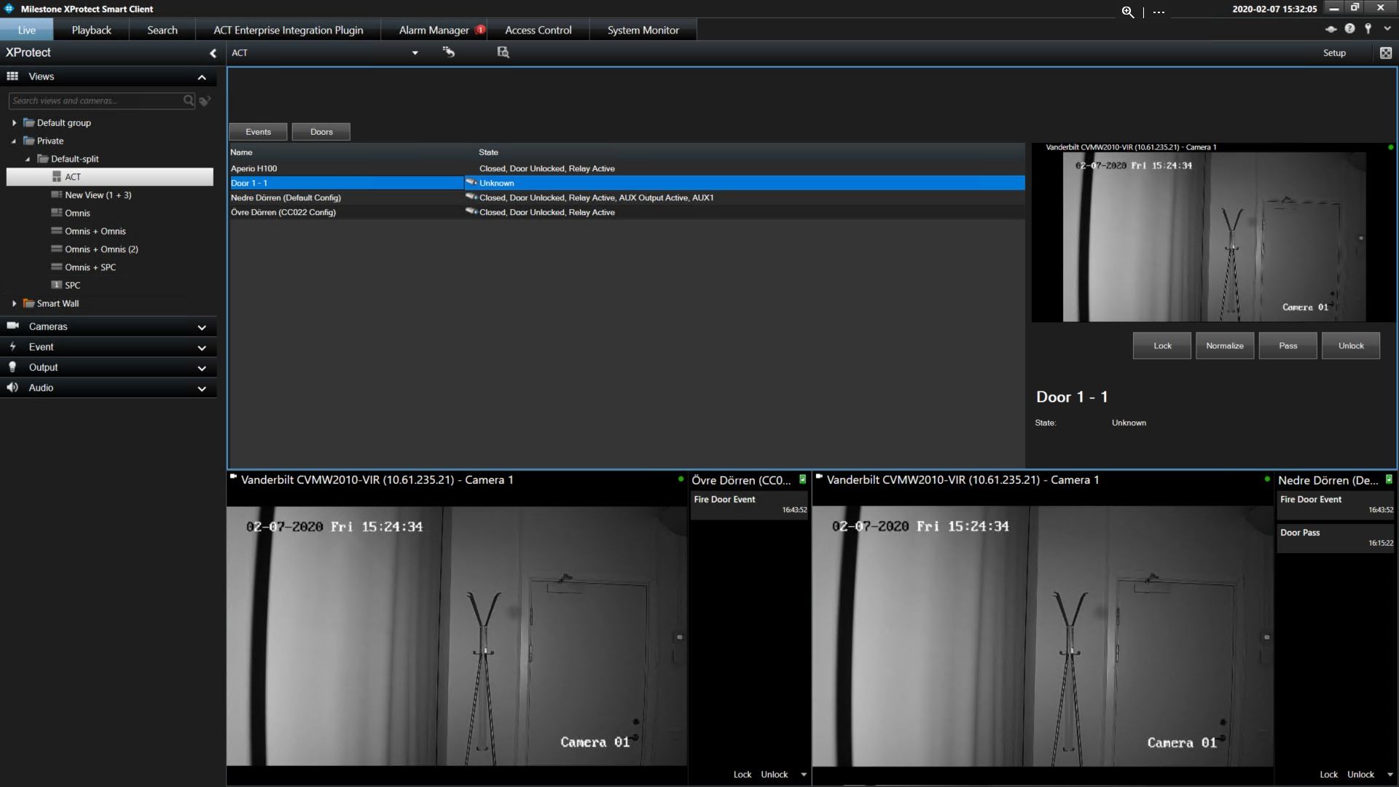
Task: Collapse the Default-split folder arrow
Action: pos(28,159)
